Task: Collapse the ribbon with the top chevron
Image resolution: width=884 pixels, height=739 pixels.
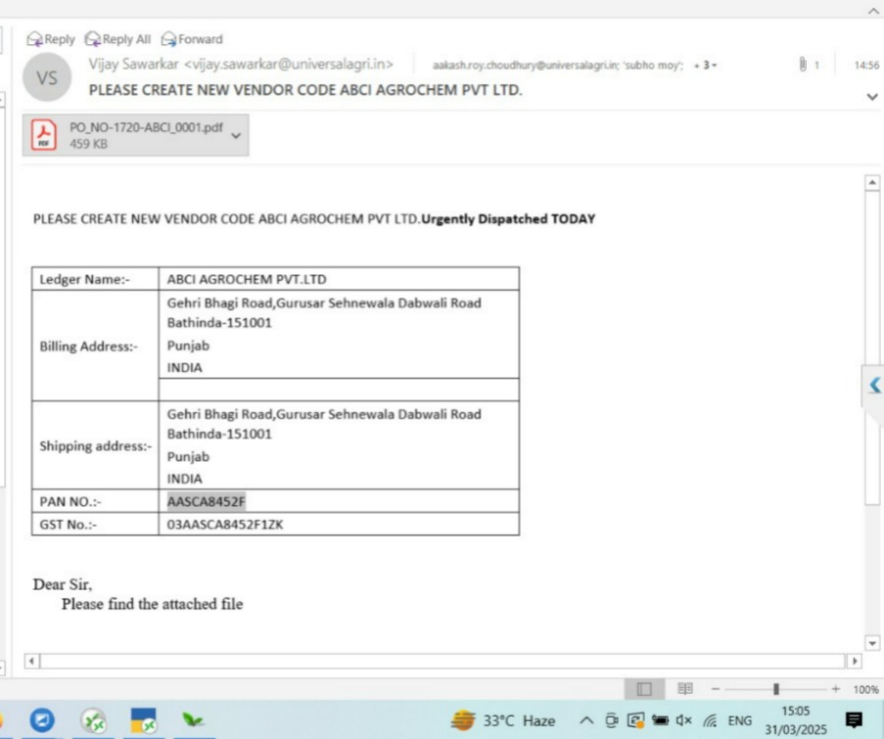Action: coord(873,11)
